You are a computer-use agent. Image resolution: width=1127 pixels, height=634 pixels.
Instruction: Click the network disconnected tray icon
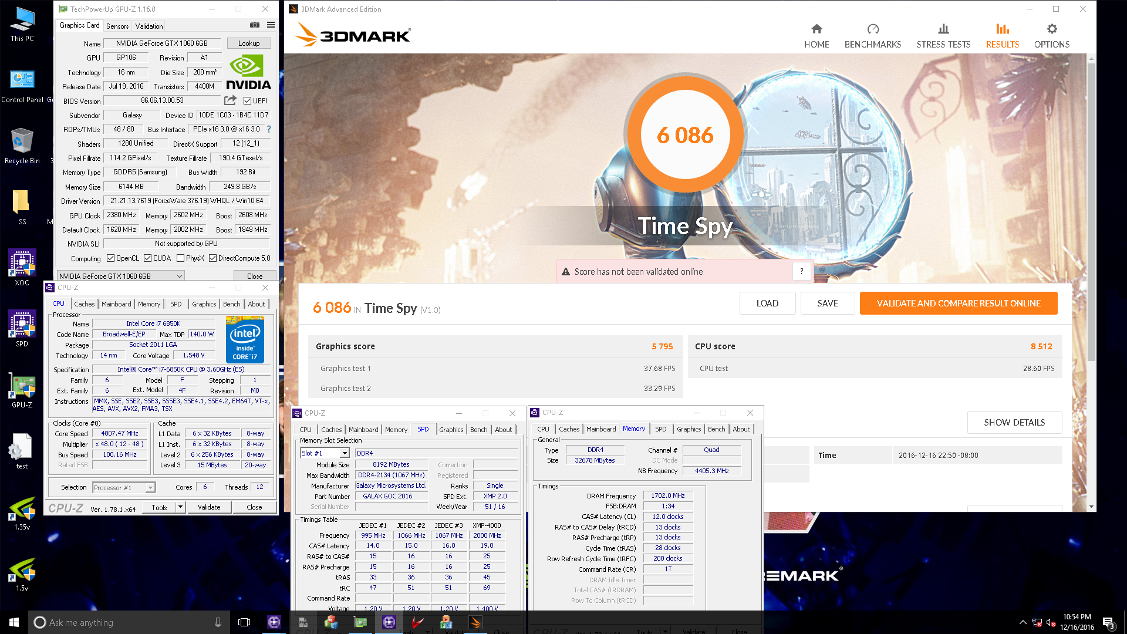coord(1037,622)
